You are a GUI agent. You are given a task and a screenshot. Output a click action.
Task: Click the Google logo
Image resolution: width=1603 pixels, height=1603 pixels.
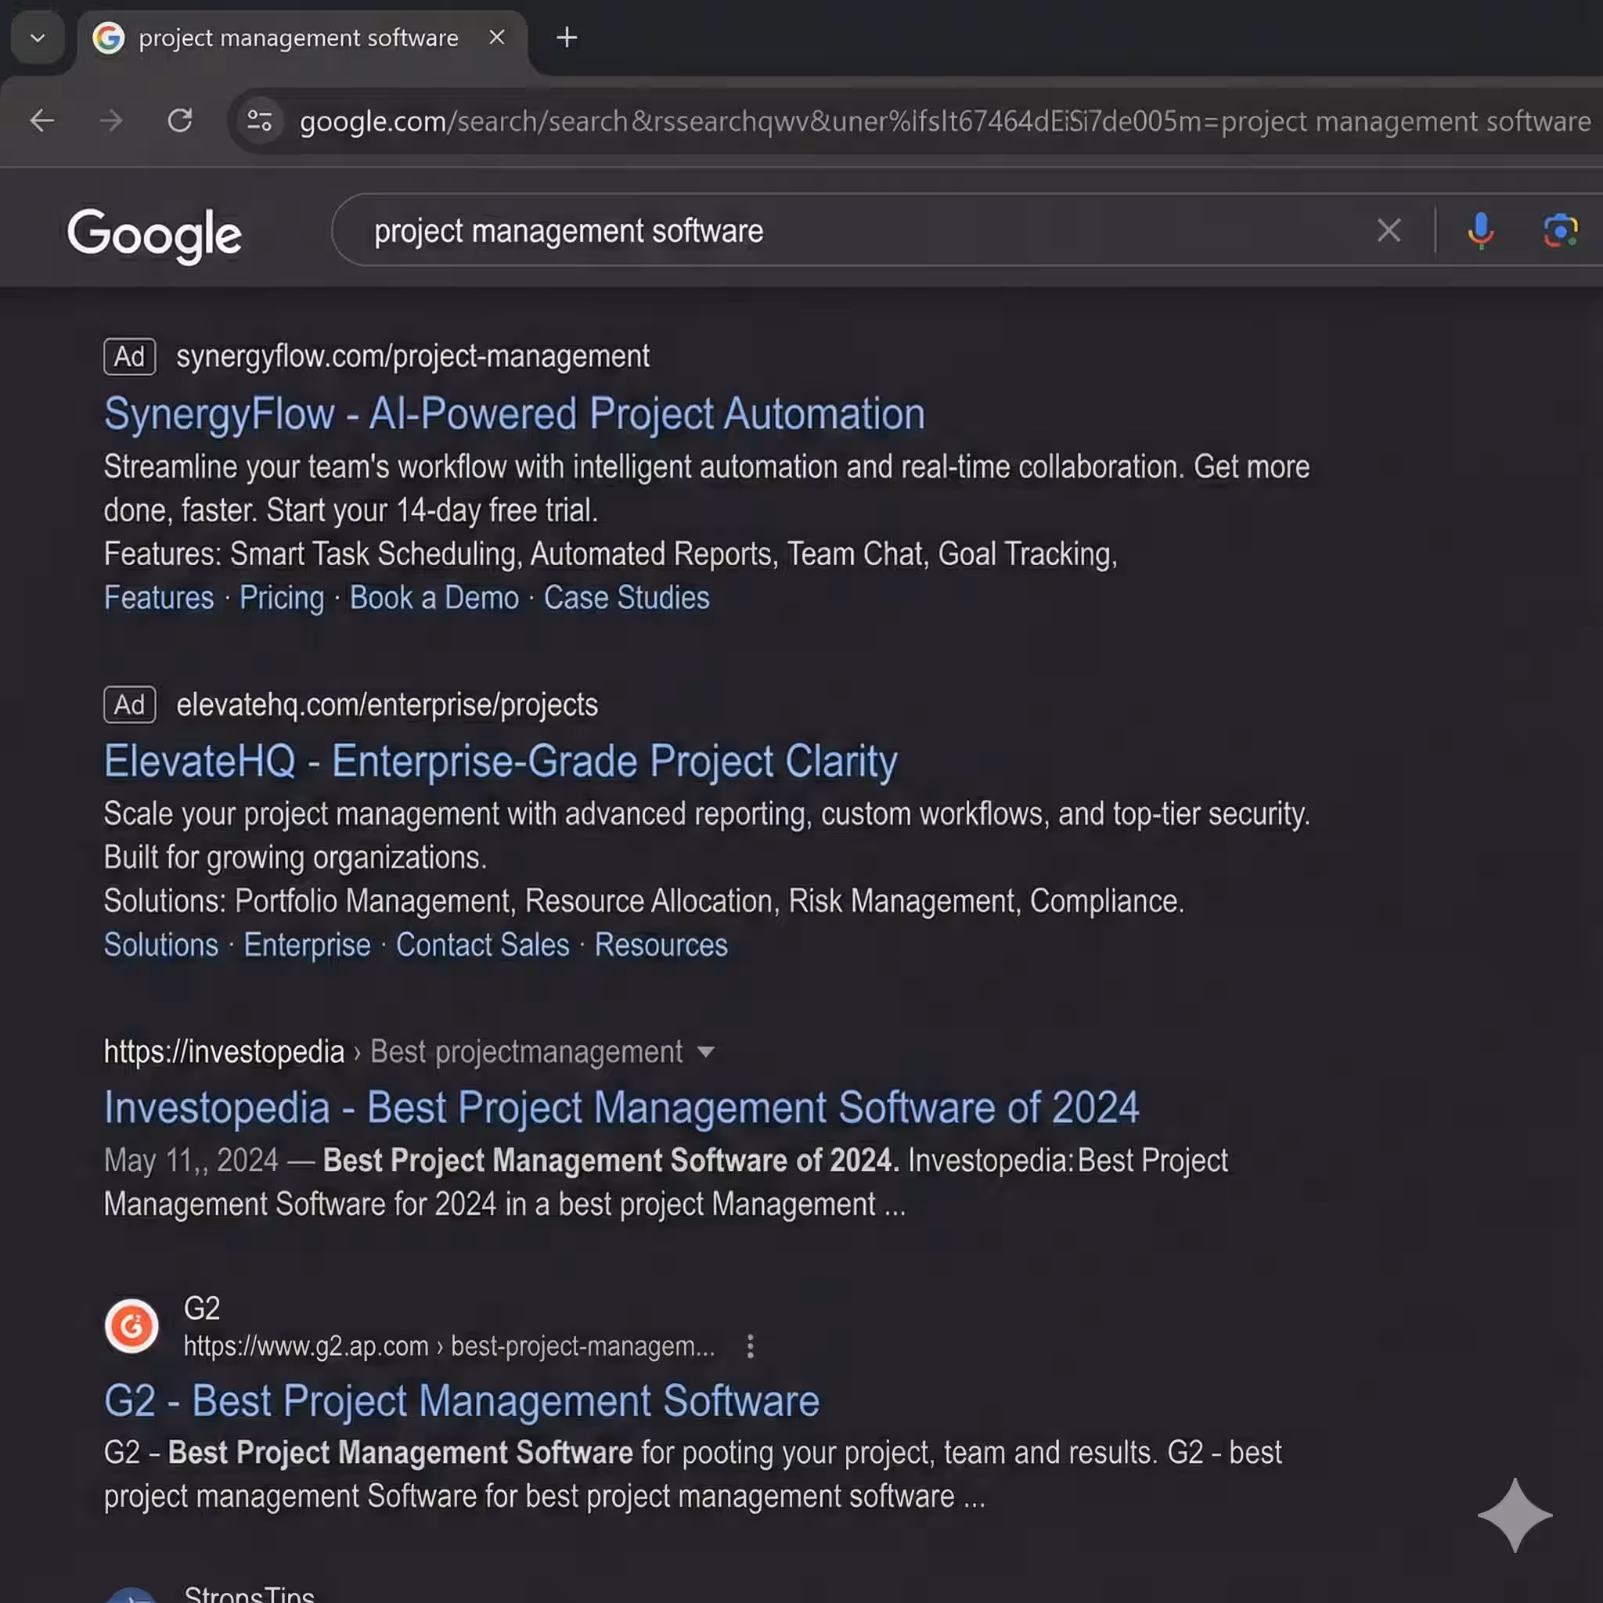click(x=154, y=235)
